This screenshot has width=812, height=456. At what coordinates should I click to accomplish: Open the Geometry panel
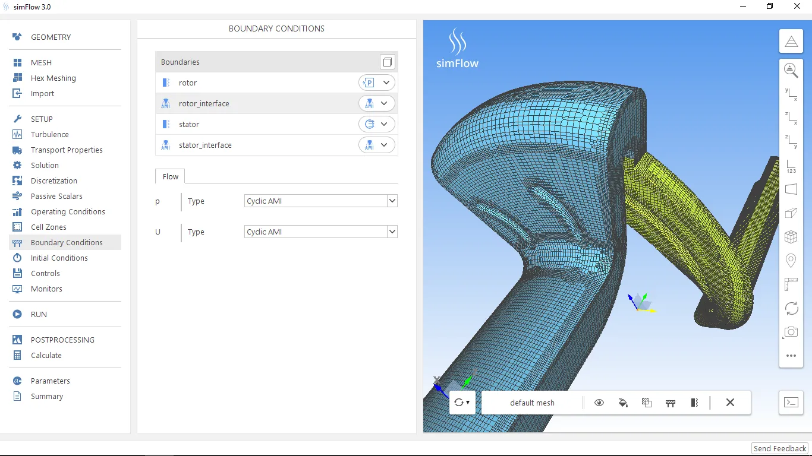[51, 37]
